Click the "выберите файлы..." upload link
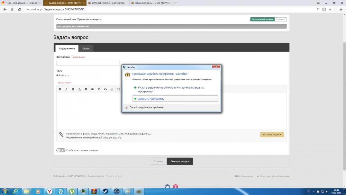The width and height of the screenshot is (346, 195). pos(140,134)
